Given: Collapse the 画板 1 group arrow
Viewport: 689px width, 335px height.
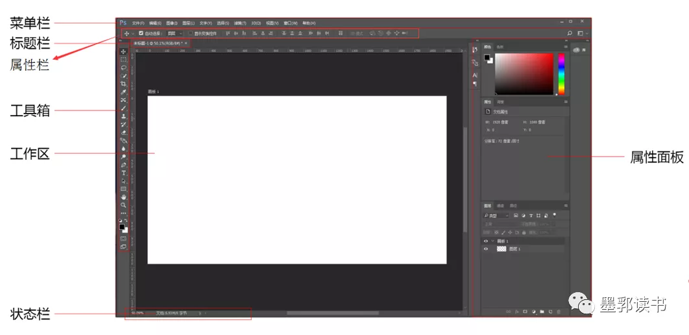Looking at the screenshot, I should [492, 241].
